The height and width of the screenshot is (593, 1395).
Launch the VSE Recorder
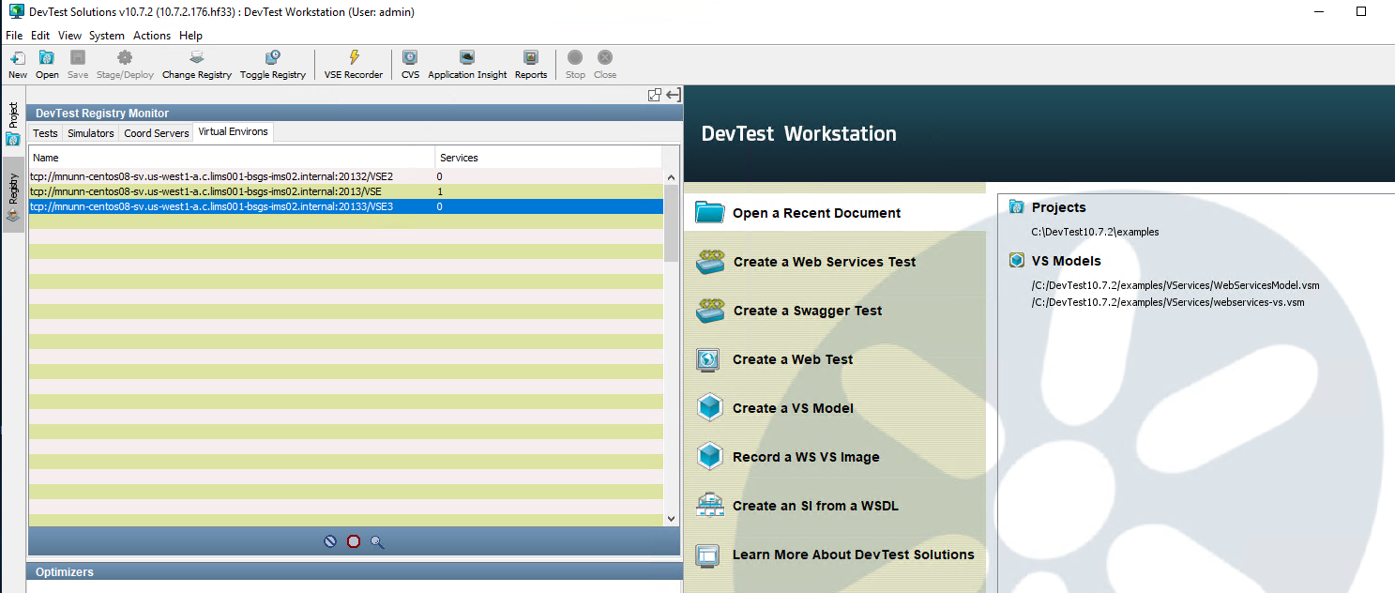(x=354, y=64)
